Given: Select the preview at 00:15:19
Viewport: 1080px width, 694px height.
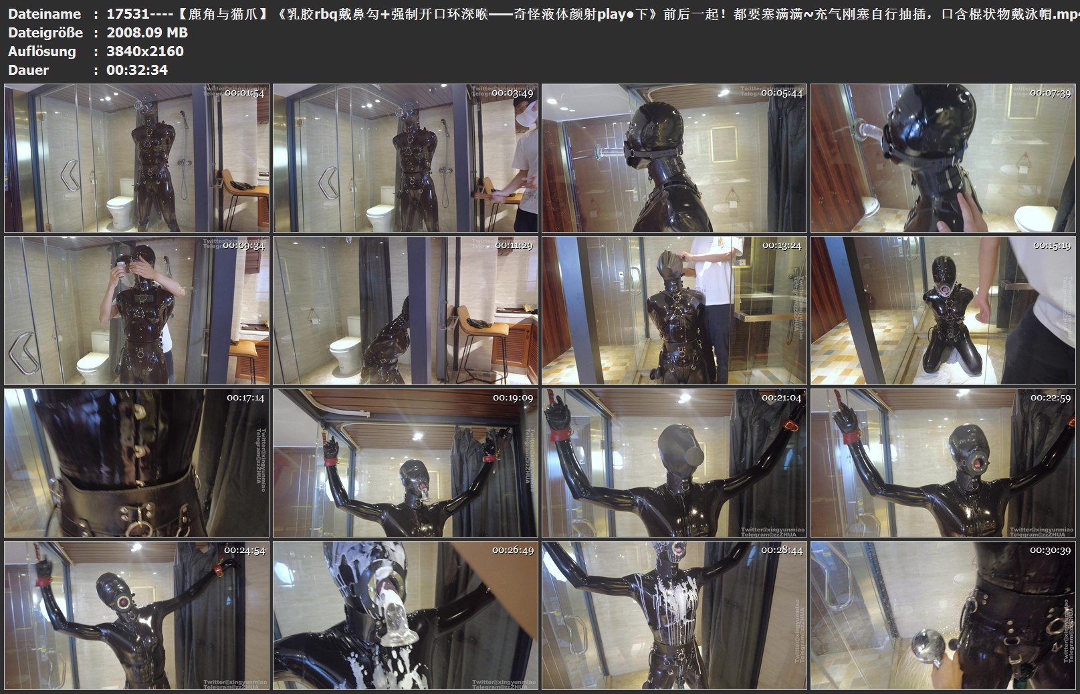Looking at the screenshot, I should (943, 310).
